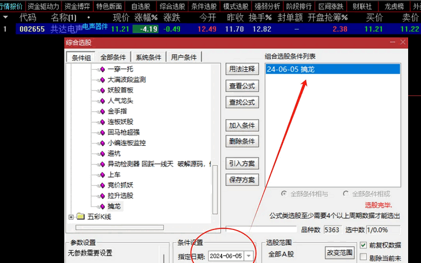Click the 删除条件 button

242,141
